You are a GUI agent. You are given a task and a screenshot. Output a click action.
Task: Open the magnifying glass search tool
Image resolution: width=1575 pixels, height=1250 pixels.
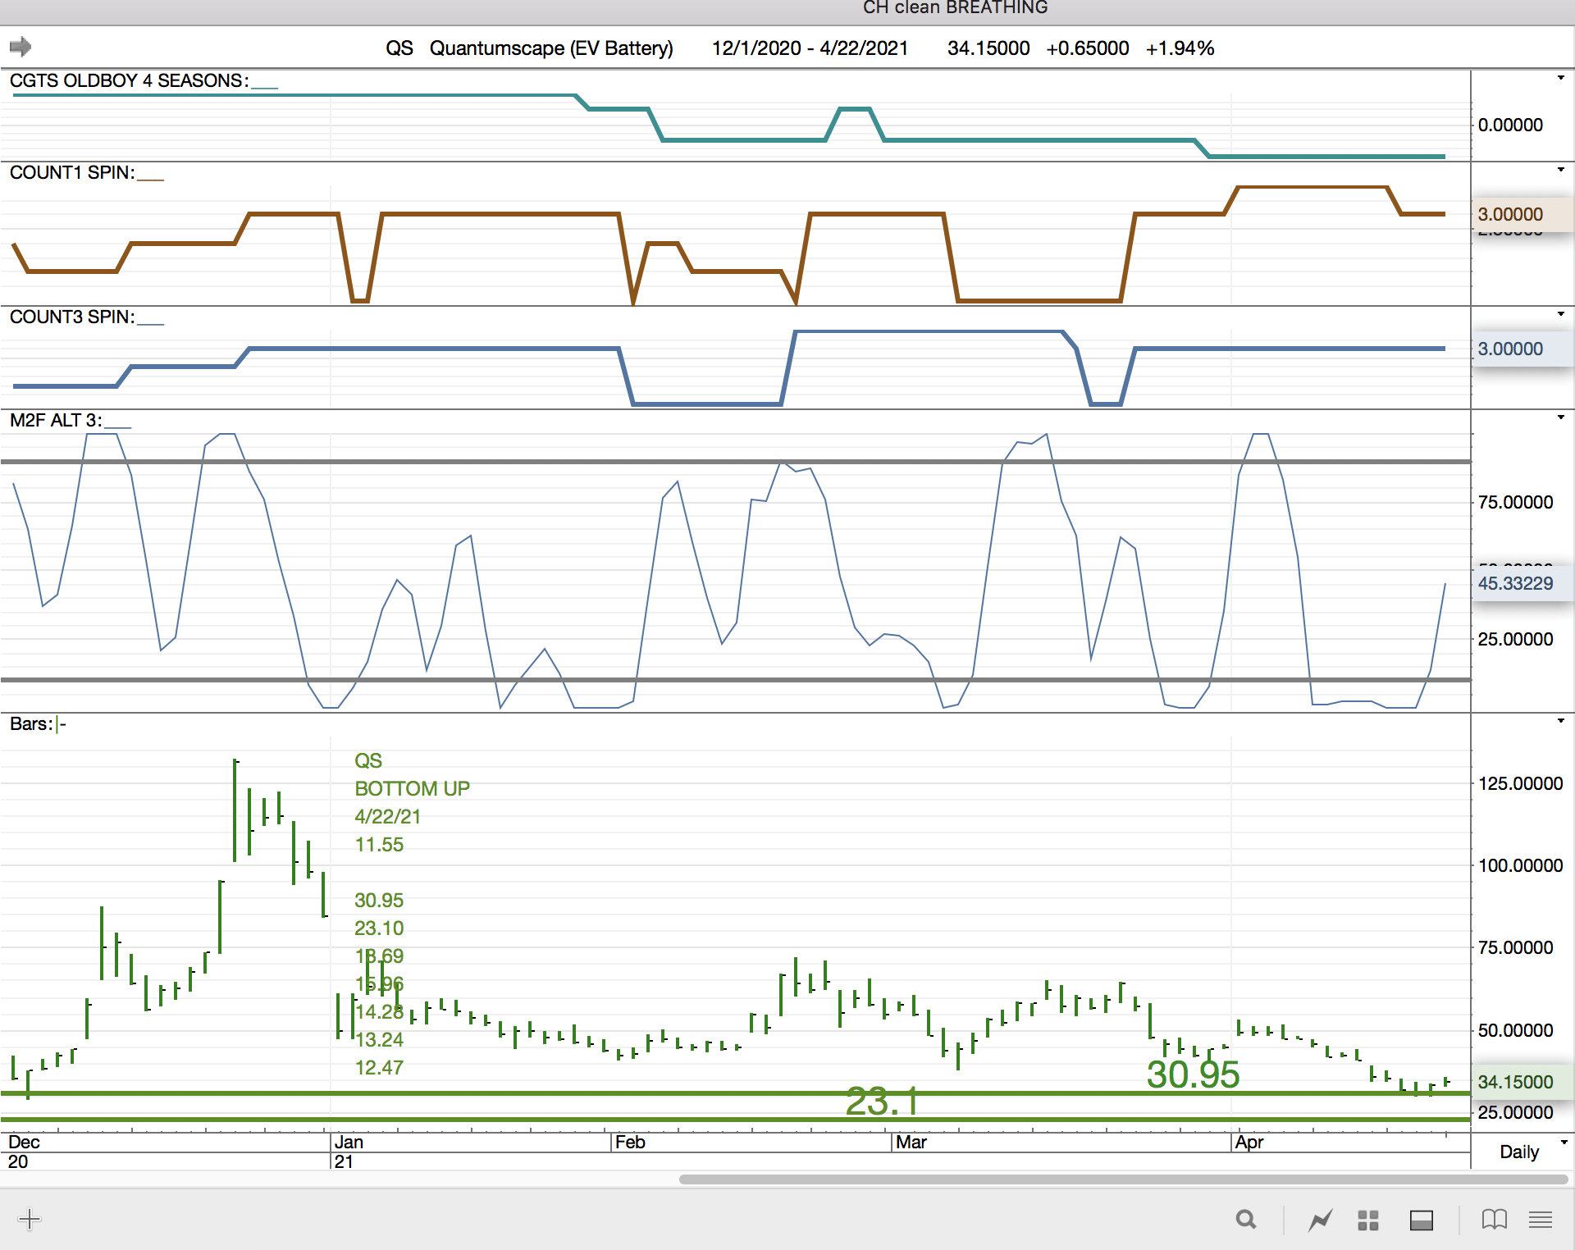pyautogui.click(x=1245, y=1220)
